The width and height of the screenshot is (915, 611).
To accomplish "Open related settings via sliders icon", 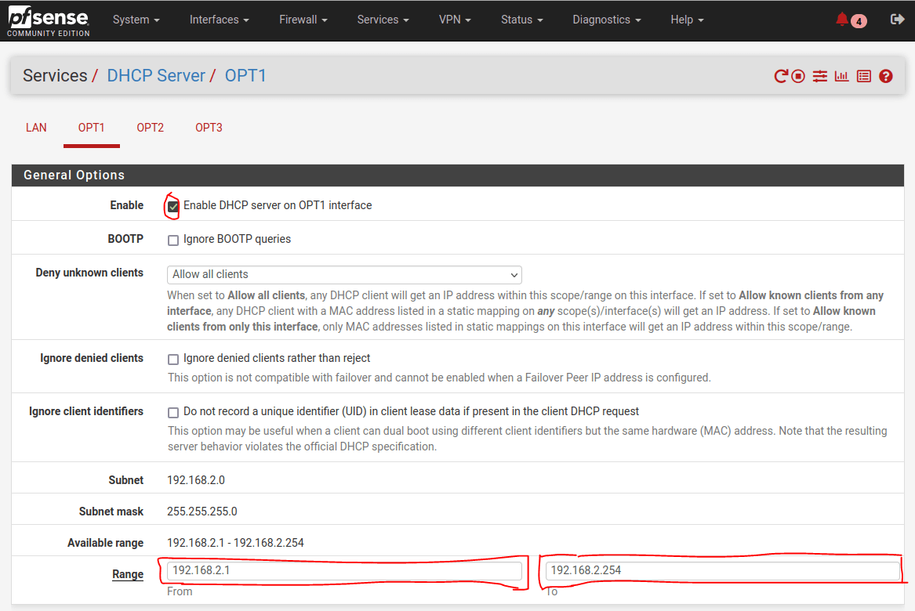I will pos(819,75).
